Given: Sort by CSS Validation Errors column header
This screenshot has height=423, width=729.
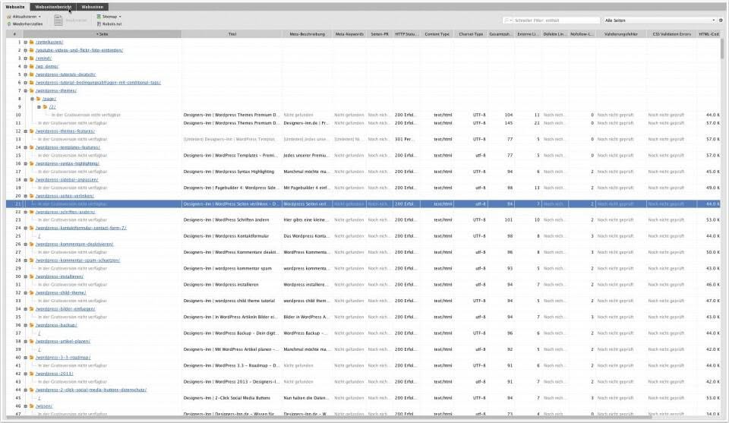Looking at the screenshot, I should click(671, 34).
